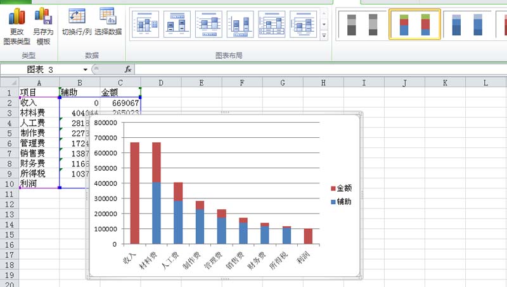The height and width of the screenshot is (287, 507).
Task: Choose gray monochrome chart style
Action: 362,25
